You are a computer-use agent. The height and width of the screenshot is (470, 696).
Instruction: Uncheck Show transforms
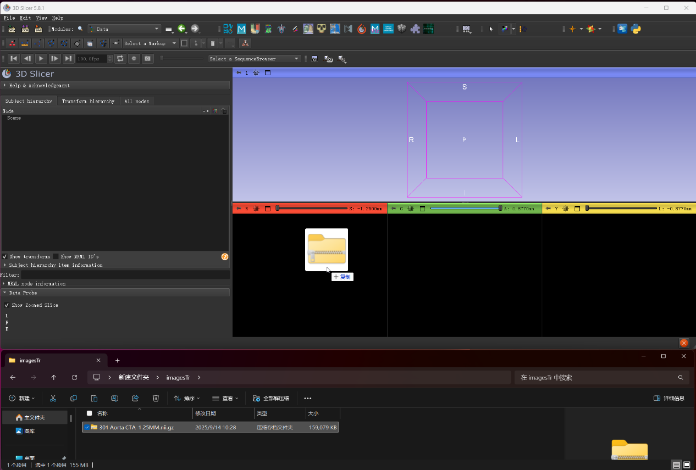point(5,256)
